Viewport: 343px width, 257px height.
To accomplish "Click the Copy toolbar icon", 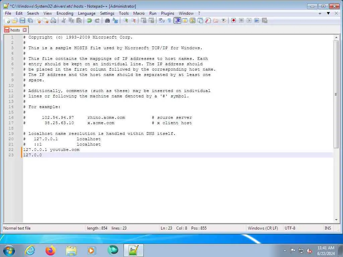I will pyautogui.click(x=71, y=20).
